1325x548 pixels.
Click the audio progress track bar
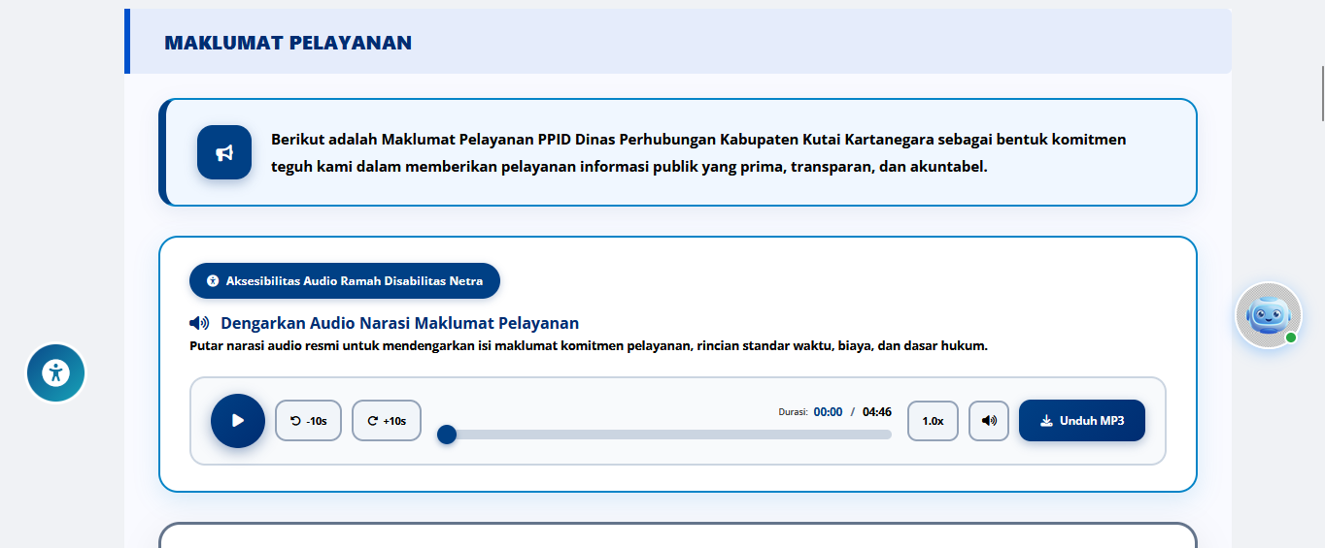click(x=664, y=435)
